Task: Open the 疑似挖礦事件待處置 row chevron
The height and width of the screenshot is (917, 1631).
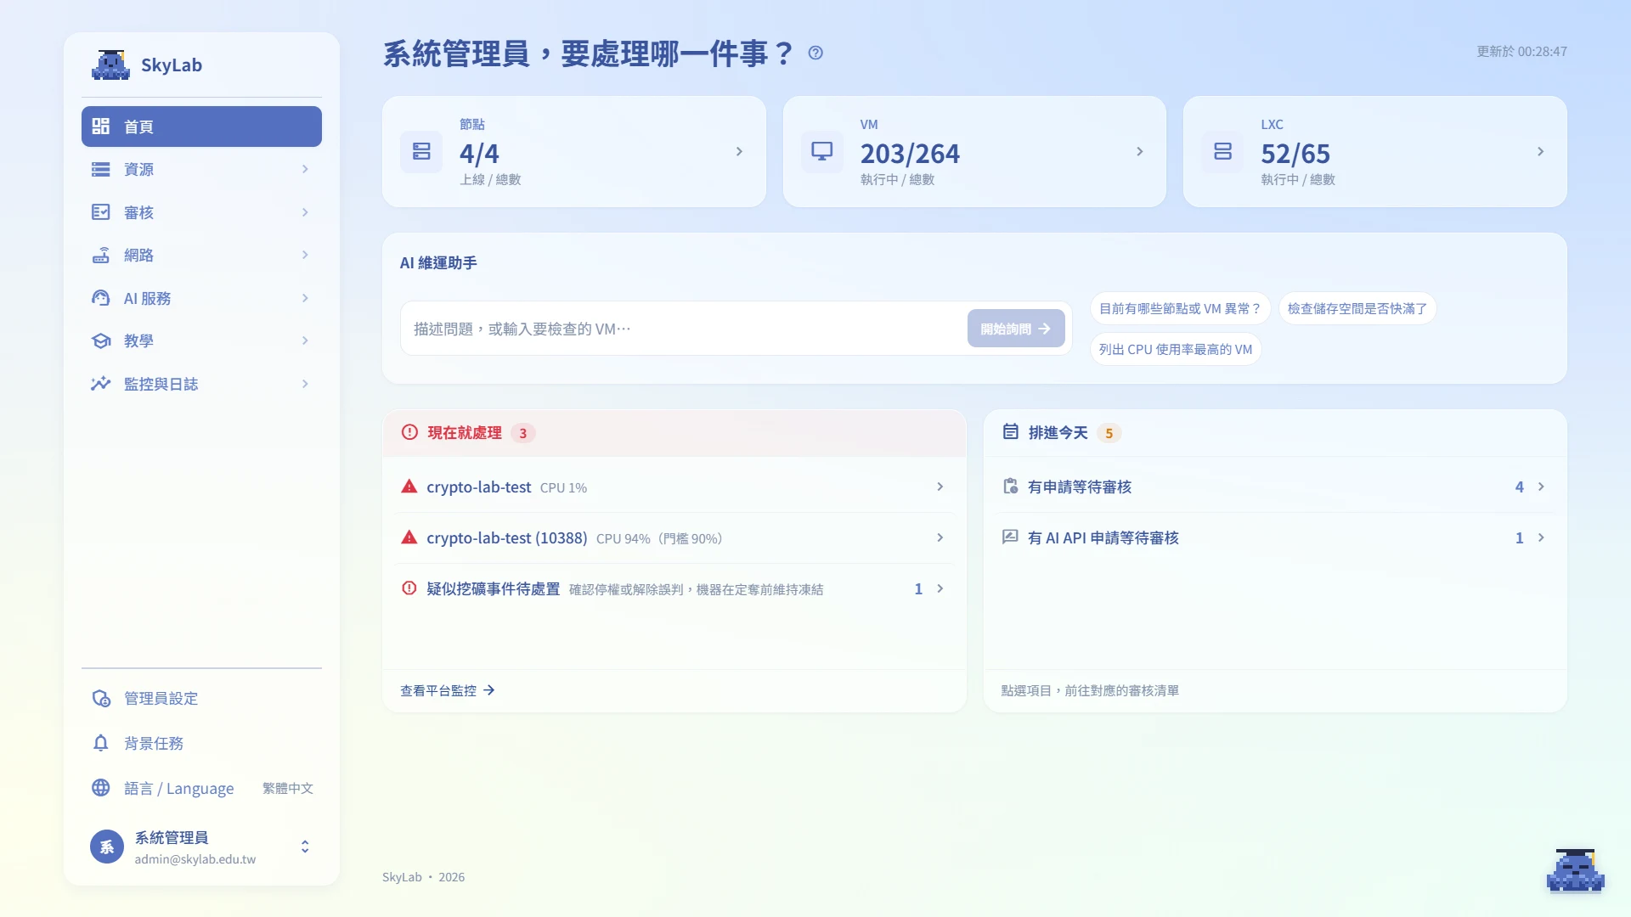Action: pyautogui.click(x=940, y=588)
